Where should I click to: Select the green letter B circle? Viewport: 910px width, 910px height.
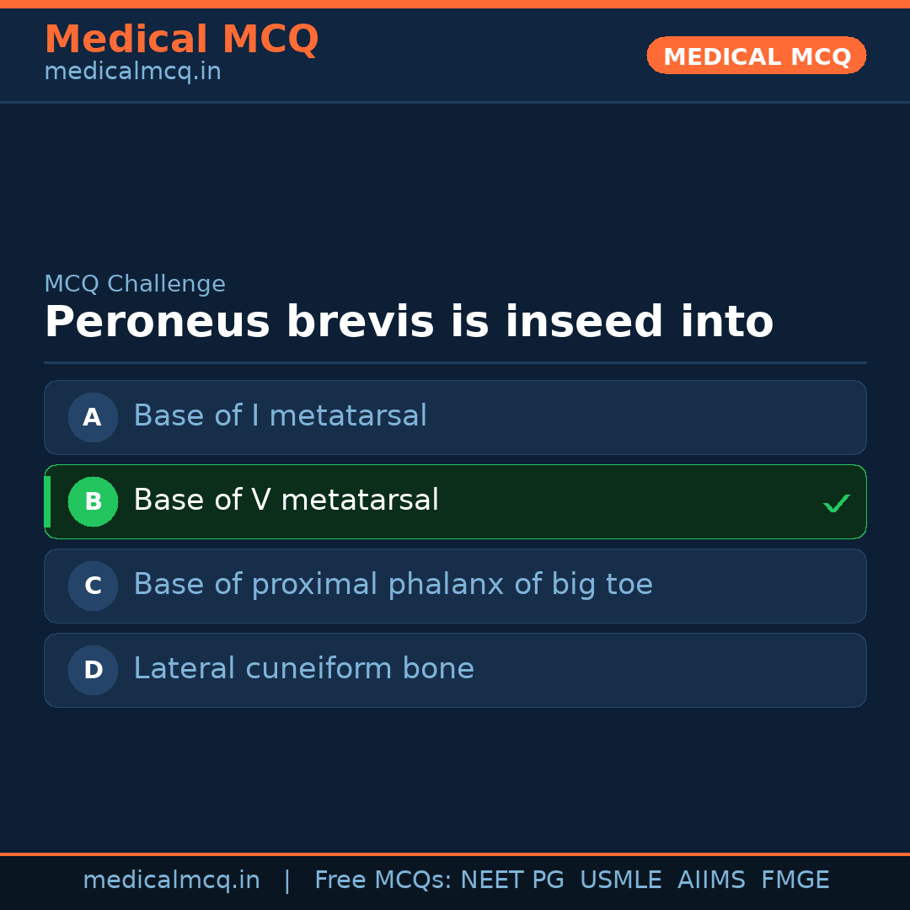click(x=93, y=501)
